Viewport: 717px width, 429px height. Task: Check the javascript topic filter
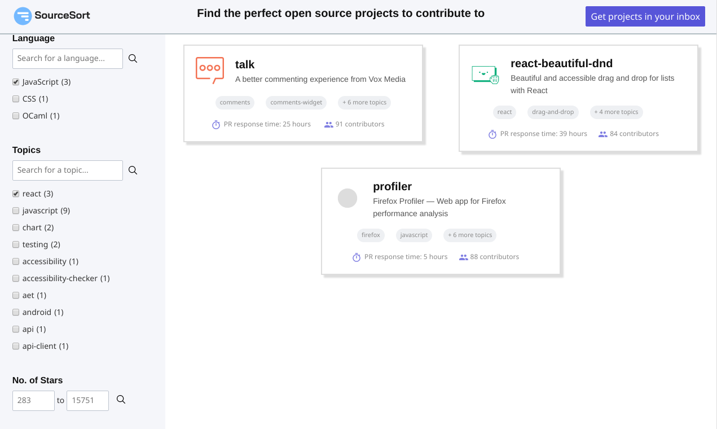tap(16, 211)
